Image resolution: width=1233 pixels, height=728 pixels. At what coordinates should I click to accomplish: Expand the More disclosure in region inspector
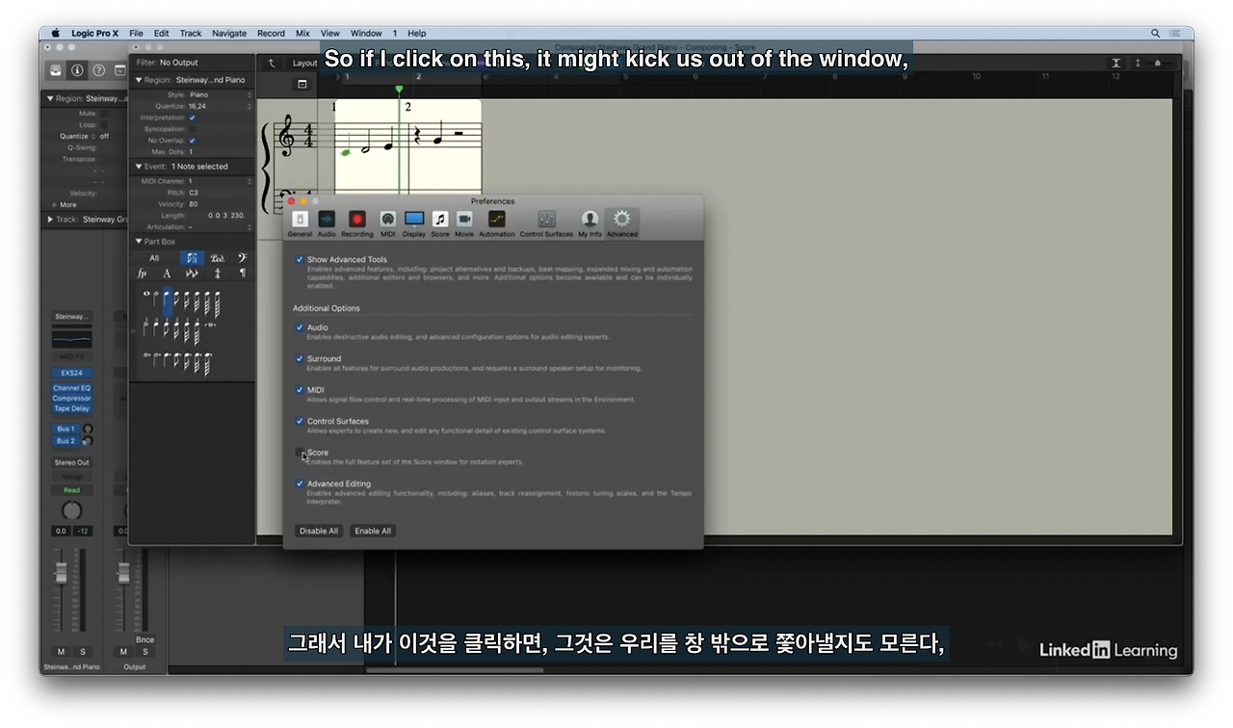coord(54,204)
